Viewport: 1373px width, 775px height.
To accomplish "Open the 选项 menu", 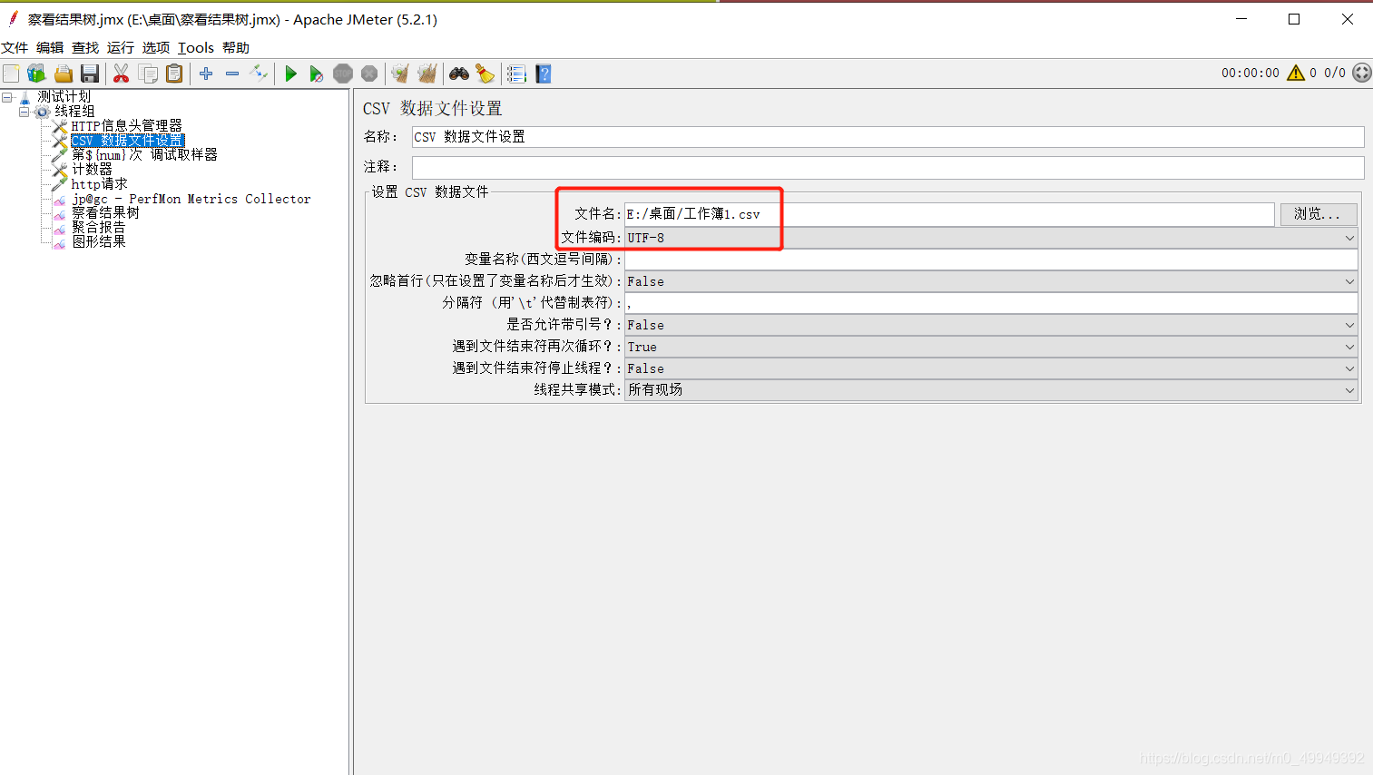I will tap(156, 47).
